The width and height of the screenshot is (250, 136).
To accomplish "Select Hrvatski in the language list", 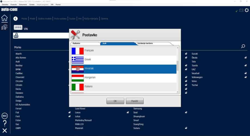I will pos(124,69).
